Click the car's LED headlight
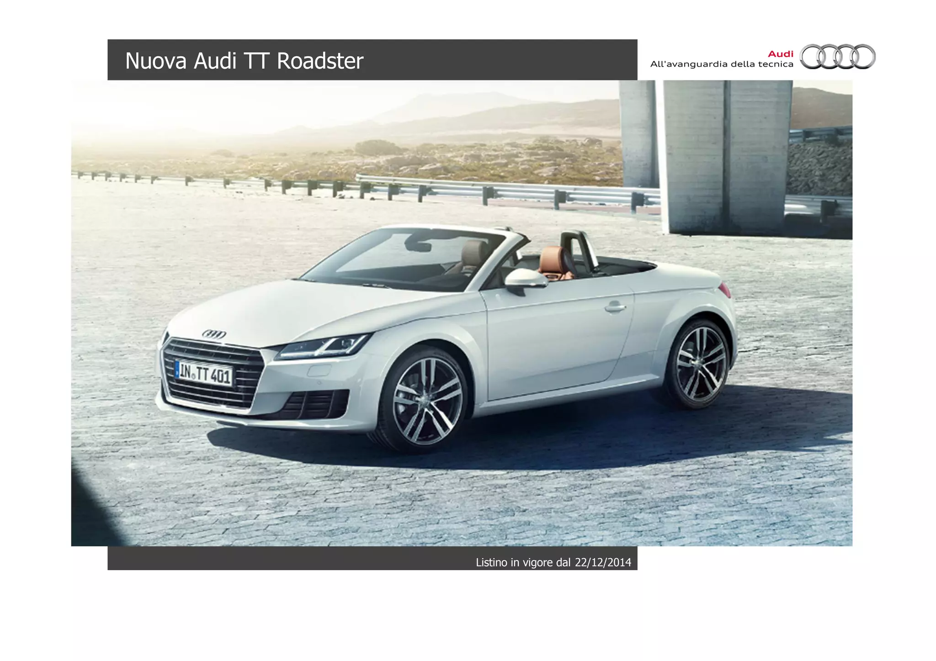 [x=324, y=347]
